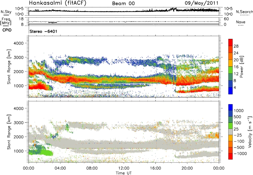Click the '28' value on Power colorbar
253x175 pixels.
coord(236,46)
